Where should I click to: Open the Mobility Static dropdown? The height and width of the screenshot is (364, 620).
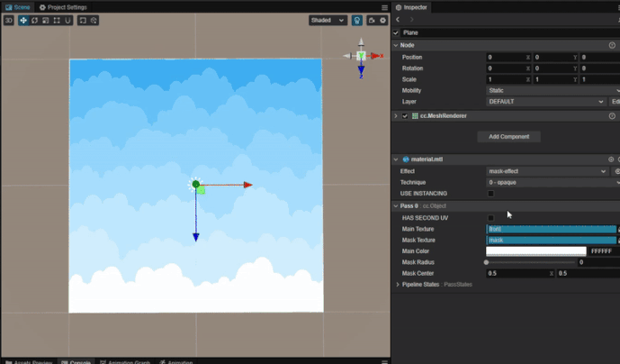coord(553,90)
